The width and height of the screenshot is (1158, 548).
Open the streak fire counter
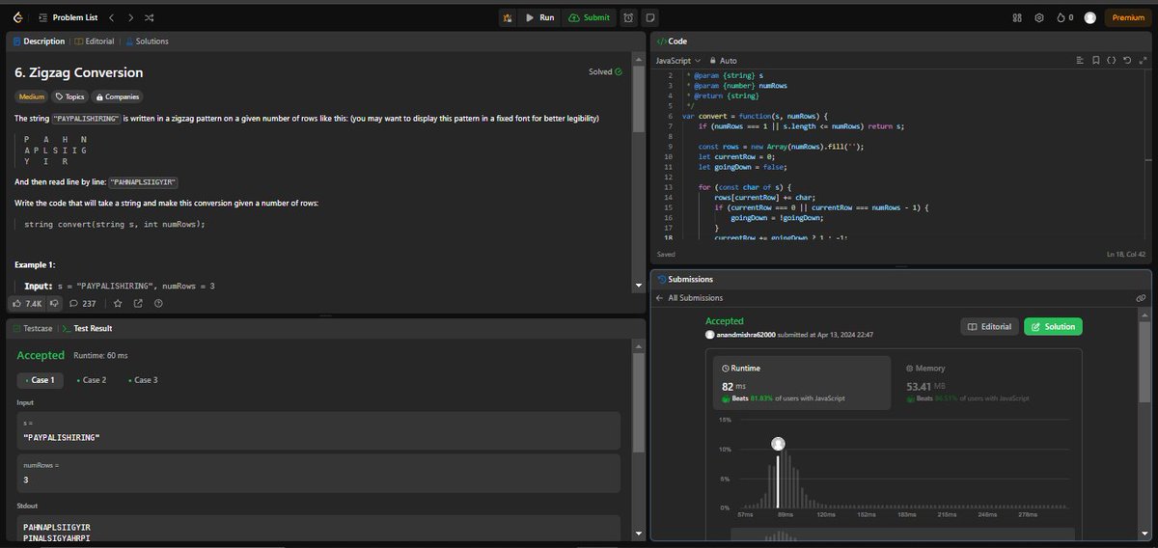pyautogui.click(x=1065, y=17)
